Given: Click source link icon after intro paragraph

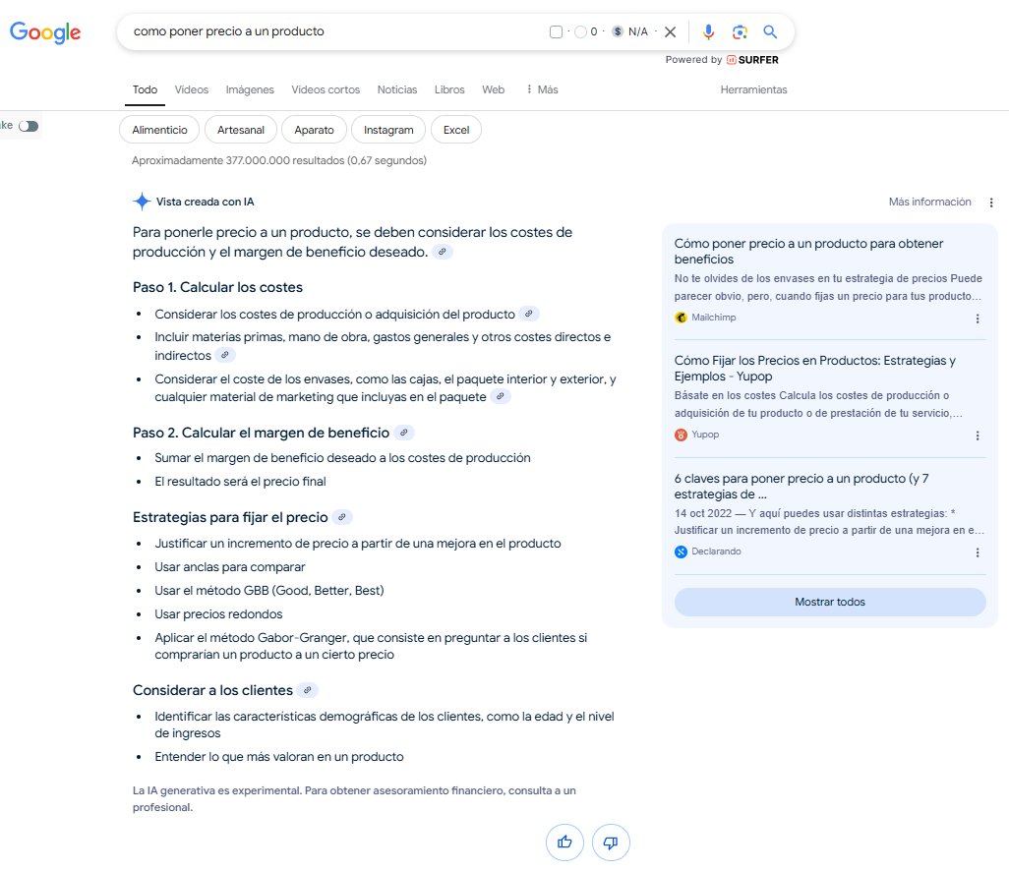Looking at the screenshot, I should coord(443,252).
